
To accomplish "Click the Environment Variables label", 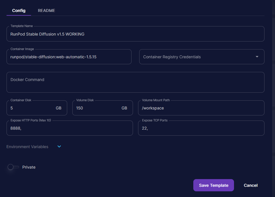I will (27, 147).
